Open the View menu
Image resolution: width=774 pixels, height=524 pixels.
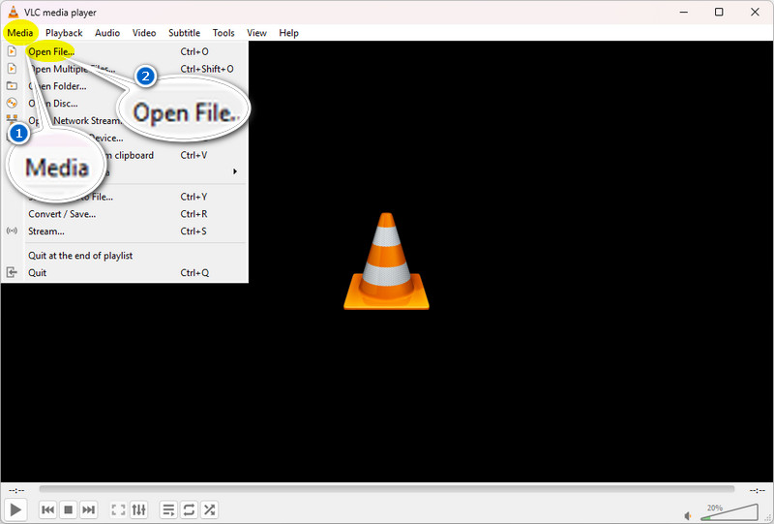point(256,33)
